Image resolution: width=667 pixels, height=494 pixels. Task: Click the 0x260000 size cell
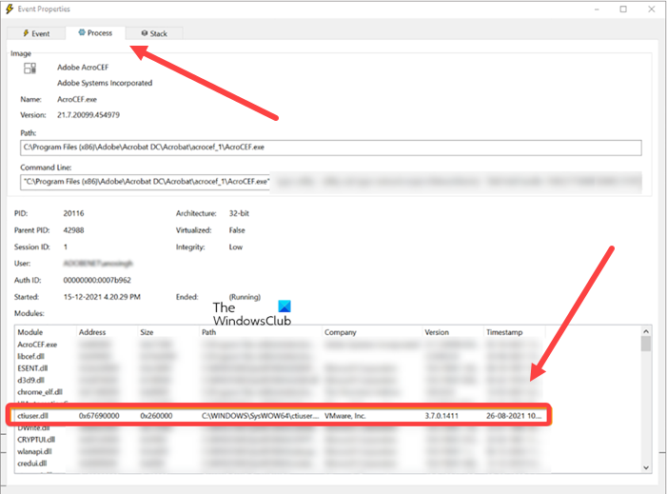pyautogui.click(x=156, y=416)
